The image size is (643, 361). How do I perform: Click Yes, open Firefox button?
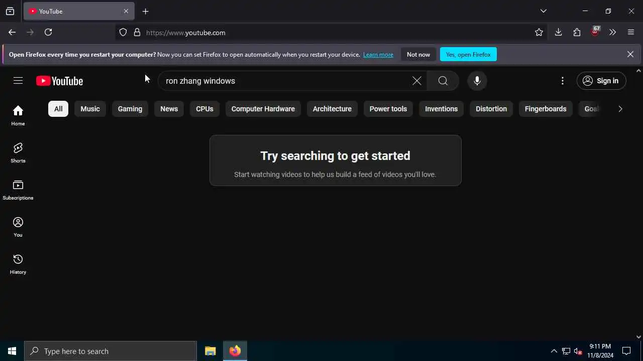[x=468, y=55]
